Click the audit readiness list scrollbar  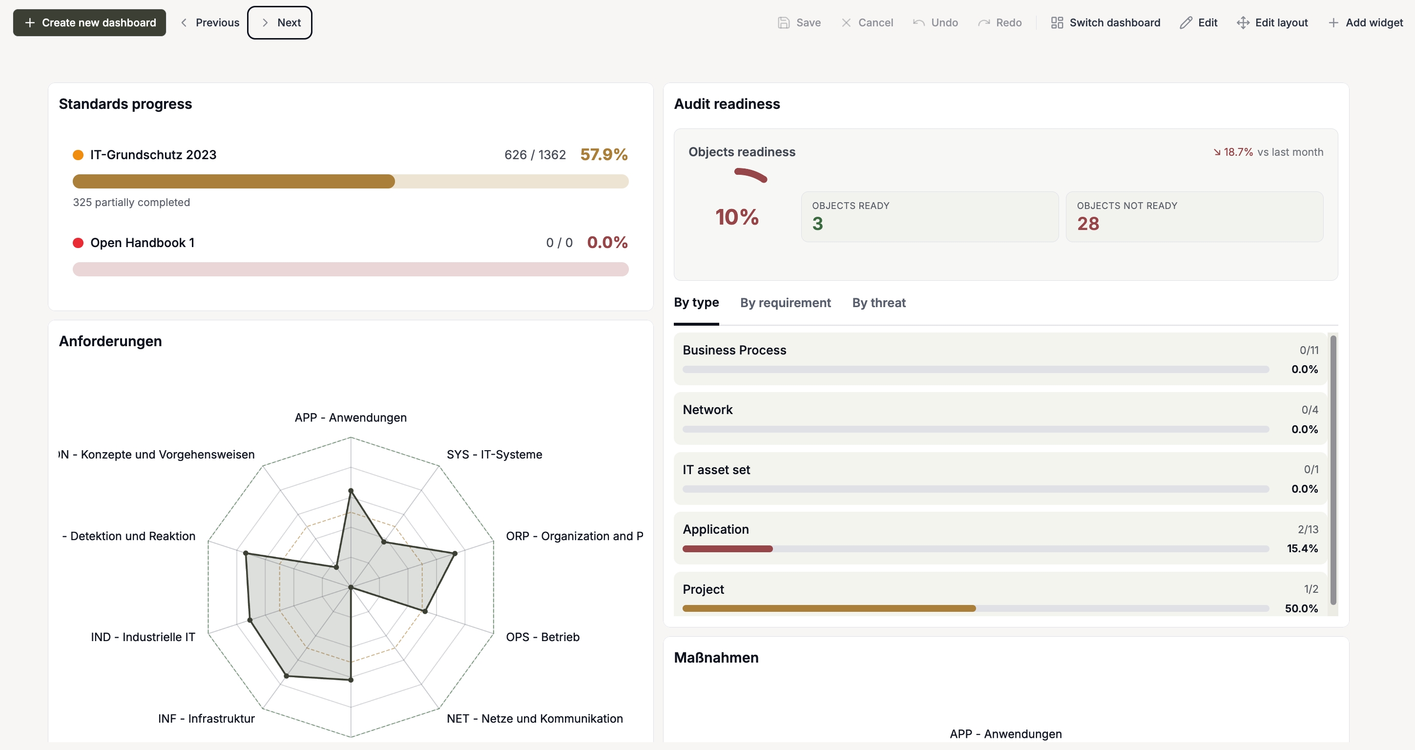click(1333, 470)
